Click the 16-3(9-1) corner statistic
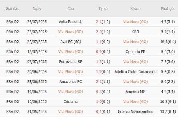178x117 pixels. tap(168, 102)
